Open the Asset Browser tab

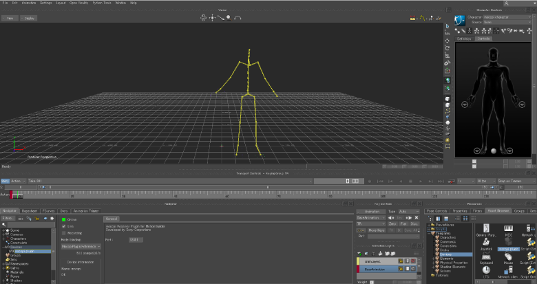tap(498, 211)
